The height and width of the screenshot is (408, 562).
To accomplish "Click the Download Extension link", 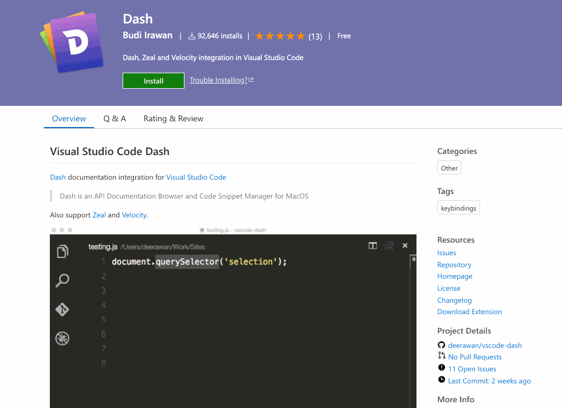I will pos(470,312).
